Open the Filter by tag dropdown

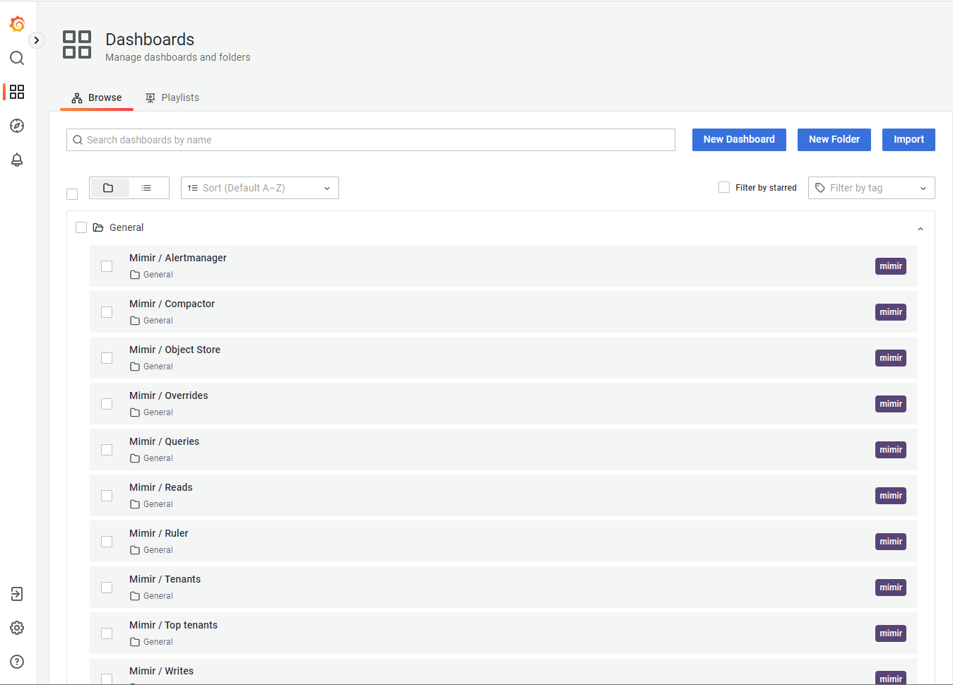coord(871,188)
